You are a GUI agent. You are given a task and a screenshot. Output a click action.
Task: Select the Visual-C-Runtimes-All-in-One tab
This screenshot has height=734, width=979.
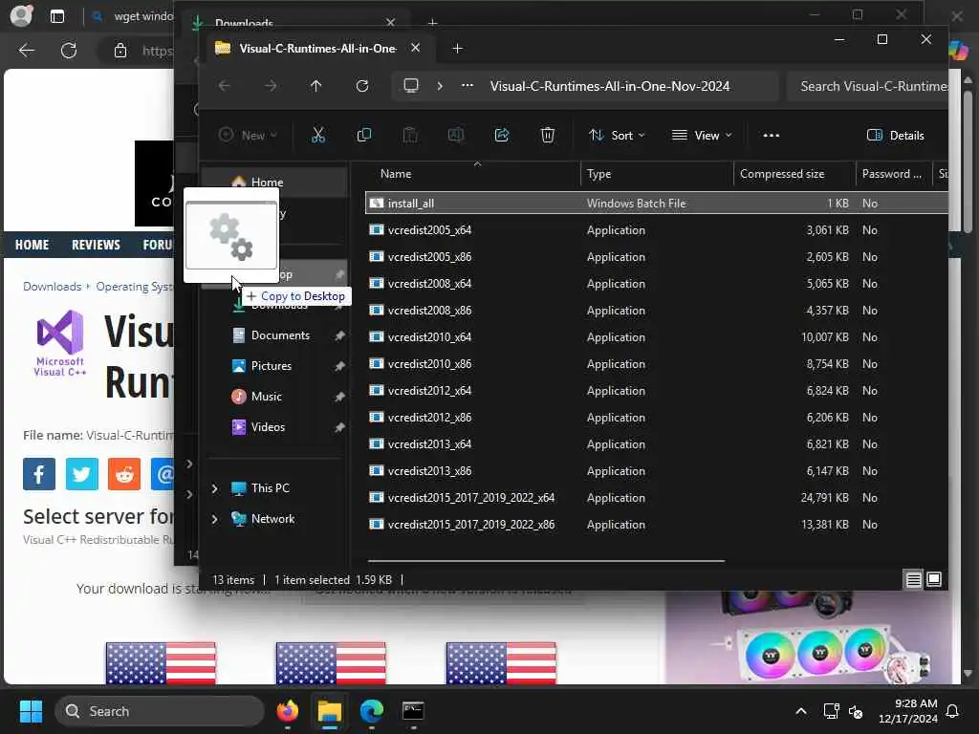[317, 48]
